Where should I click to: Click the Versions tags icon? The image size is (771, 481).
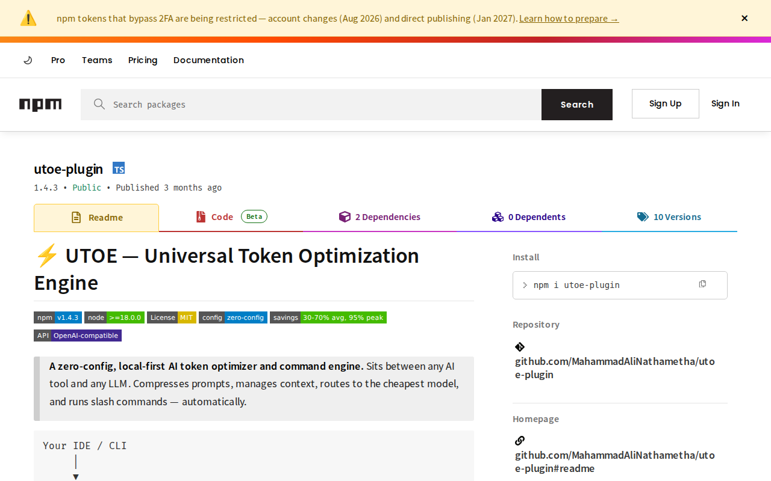[x=643, y=217]
